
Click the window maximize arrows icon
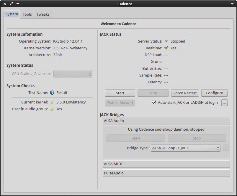[x=11, y=4]
